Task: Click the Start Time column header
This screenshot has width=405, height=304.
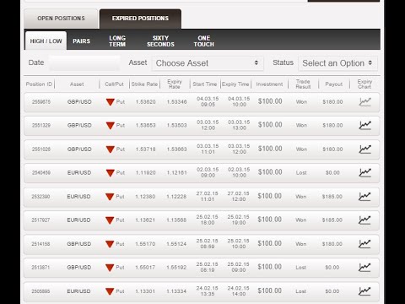Action: tap(205, 84)
